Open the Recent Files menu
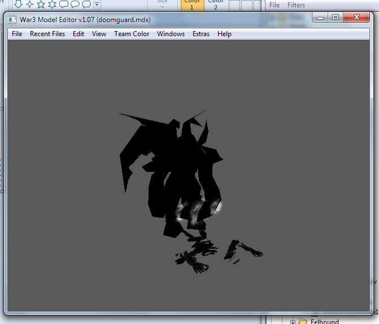 47,34
